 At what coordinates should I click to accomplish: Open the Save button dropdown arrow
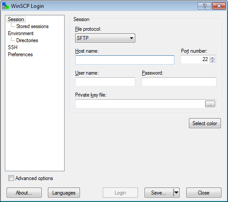pos(177,192)
